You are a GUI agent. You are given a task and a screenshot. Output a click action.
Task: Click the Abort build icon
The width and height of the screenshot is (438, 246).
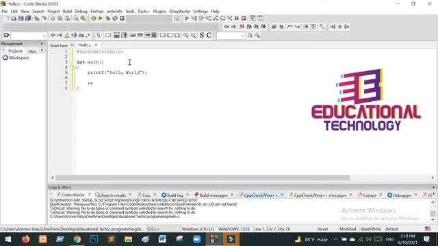coord(122,18)
